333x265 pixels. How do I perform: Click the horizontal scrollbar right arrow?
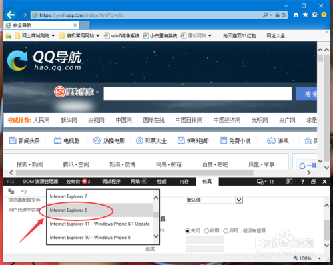click(309, 172)
